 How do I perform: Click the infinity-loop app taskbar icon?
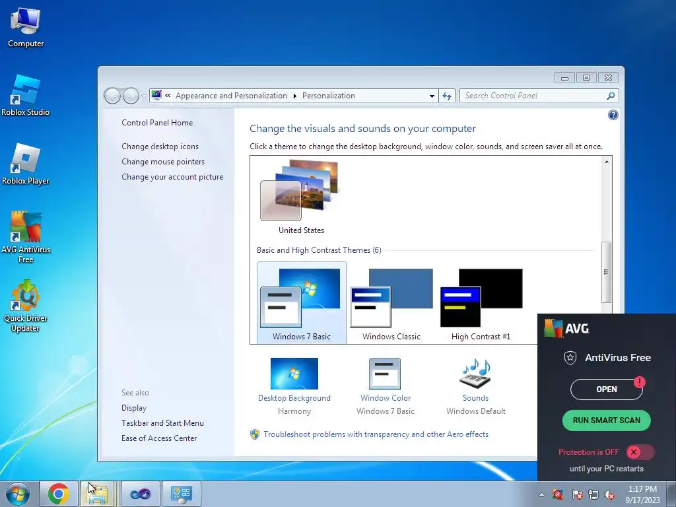coord(140,494)
